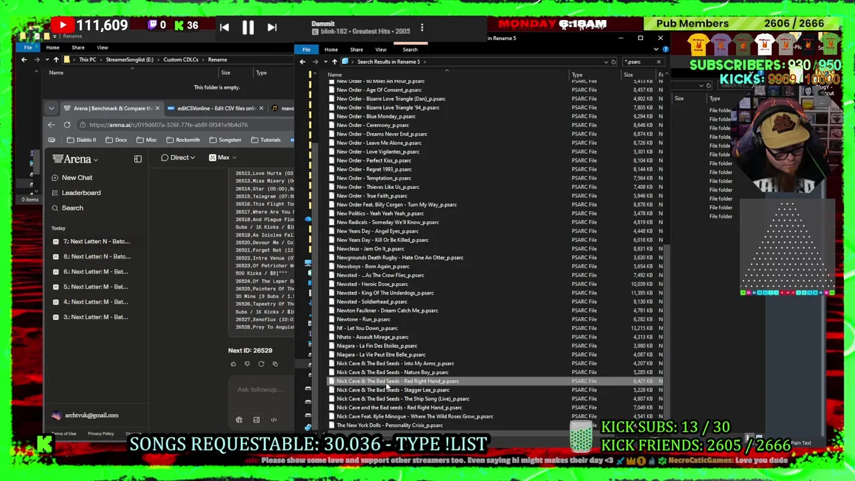Open the View tab in Search Results window
The height and width of the screenshot is (481, 855).
pyautogui.click(x=381, y=49)
